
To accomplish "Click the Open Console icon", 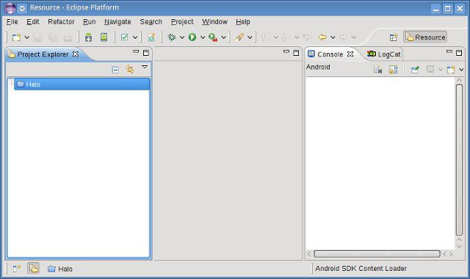I will [x=451, y=70].
